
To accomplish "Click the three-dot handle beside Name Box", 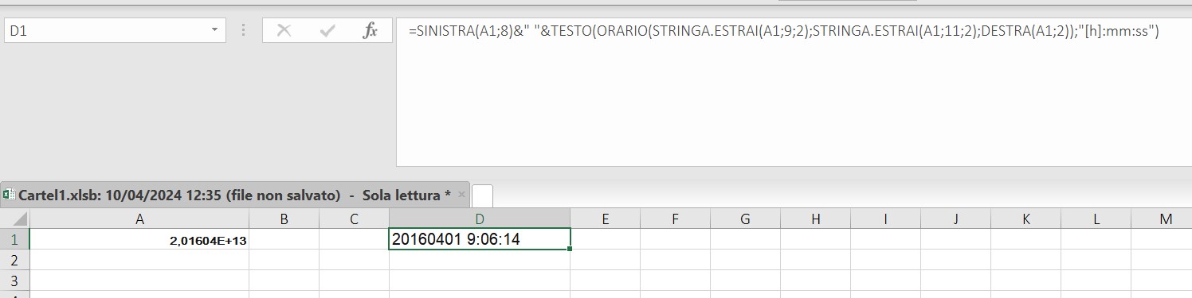I will tap(242, 31).
